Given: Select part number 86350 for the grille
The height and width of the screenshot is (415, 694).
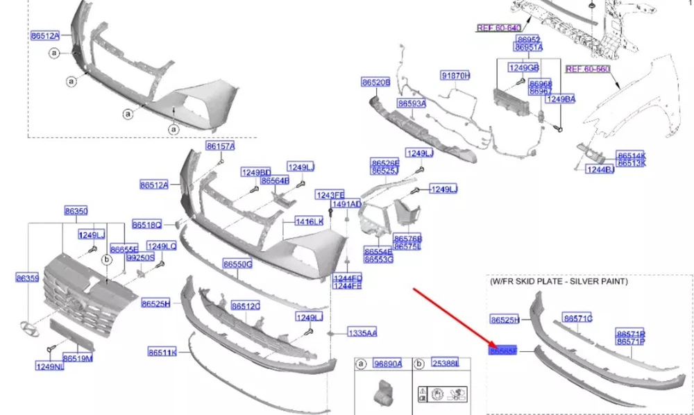Looking at the screenshot, I should 76,210.
